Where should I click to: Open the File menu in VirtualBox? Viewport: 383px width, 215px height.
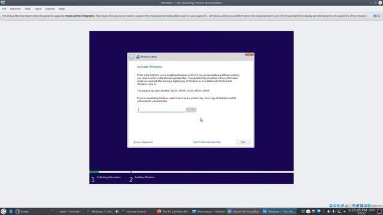pyautogui.click(x=4, y=9)
